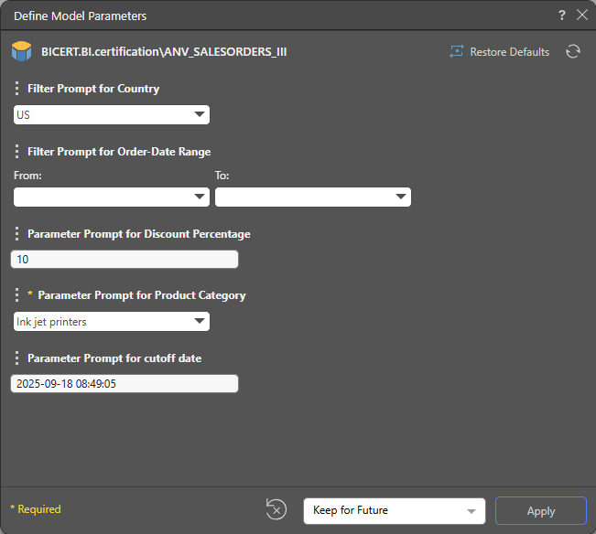The height and width of the screenshot is (534, 596).
Task: Open the Product Category dropdown showing Ink jet printers
Action: pyautogui.click(x=112, y=321)
